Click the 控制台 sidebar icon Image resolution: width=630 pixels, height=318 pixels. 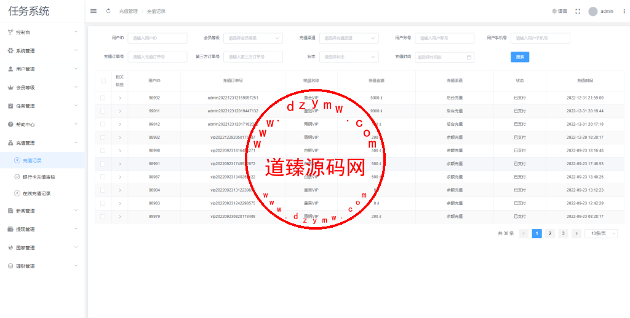pos(10,32)
